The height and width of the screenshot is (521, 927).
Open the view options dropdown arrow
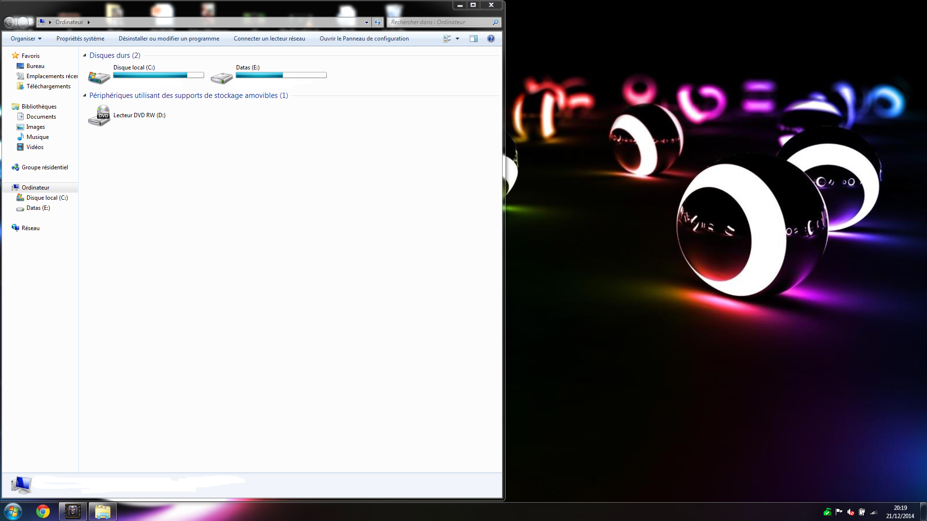coord(458,39)
